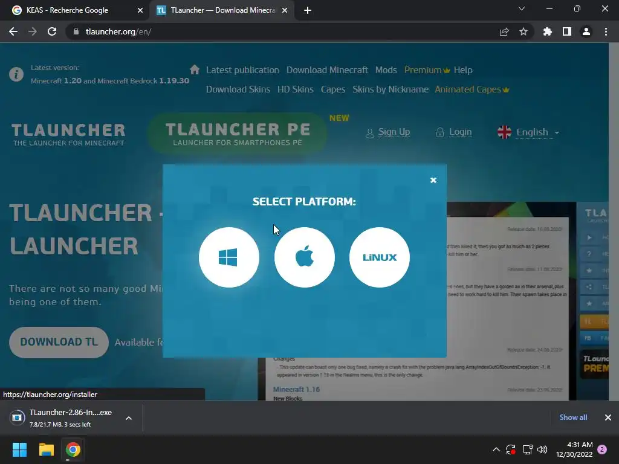Click the Login link

[x=454, y=132]
